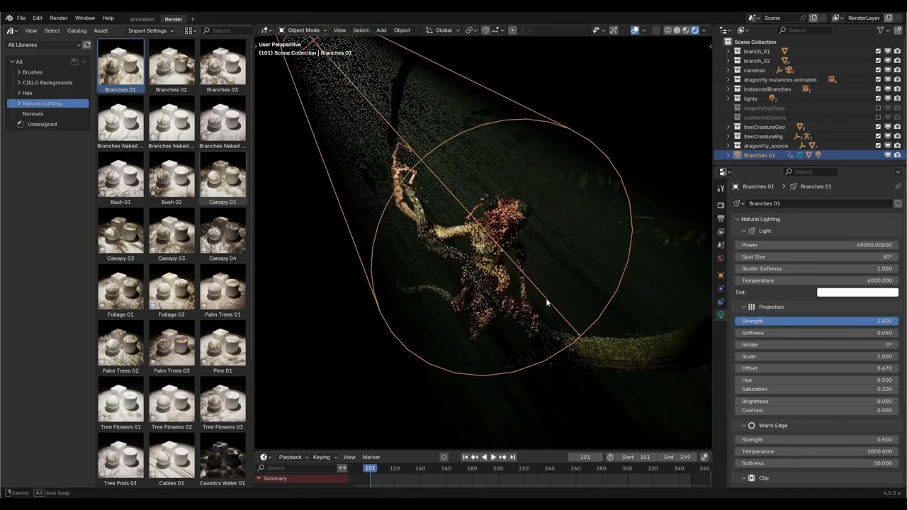Enable auto keying record button
This screenshot has width=907, height=510.
(444, 457)
